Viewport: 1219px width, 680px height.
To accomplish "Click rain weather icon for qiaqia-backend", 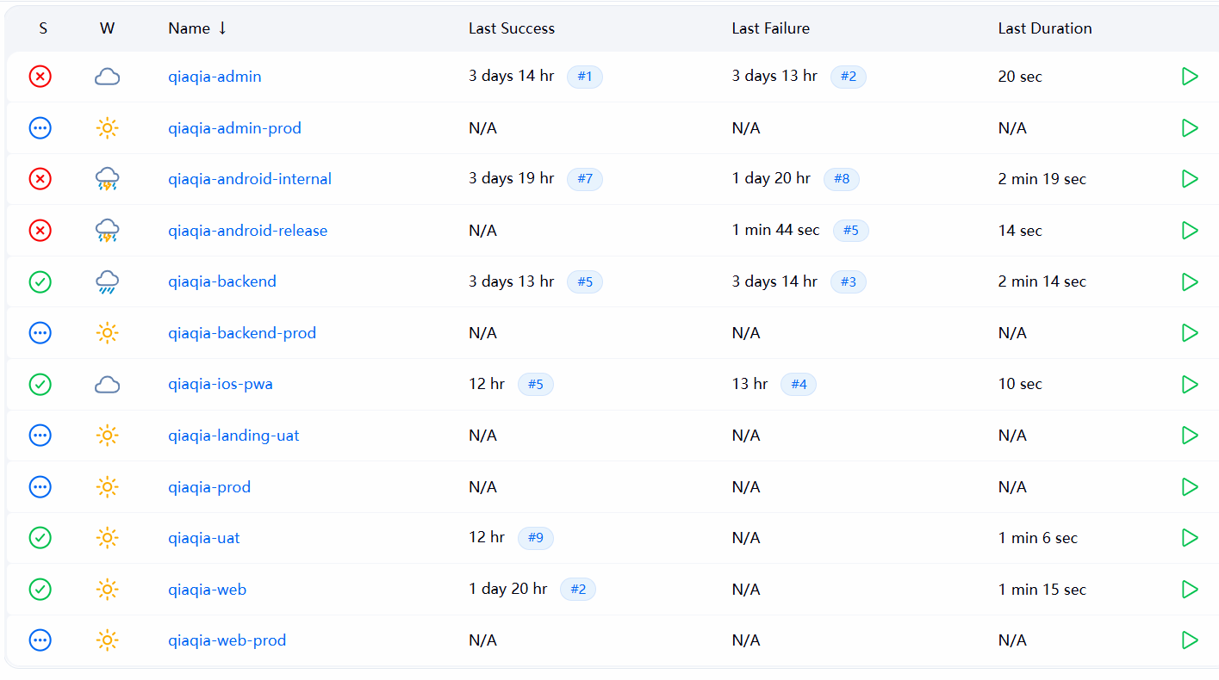I will (x=107, y=281).
